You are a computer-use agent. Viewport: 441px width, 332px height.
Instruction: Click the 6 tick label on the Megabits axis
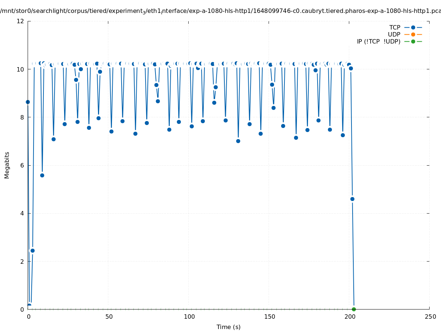coord(22,165)
